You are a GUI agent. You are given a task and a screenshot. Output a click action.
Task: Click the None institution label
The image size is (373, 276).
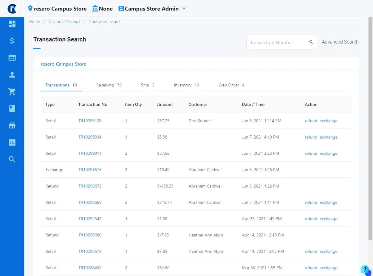tap(105, 8)
